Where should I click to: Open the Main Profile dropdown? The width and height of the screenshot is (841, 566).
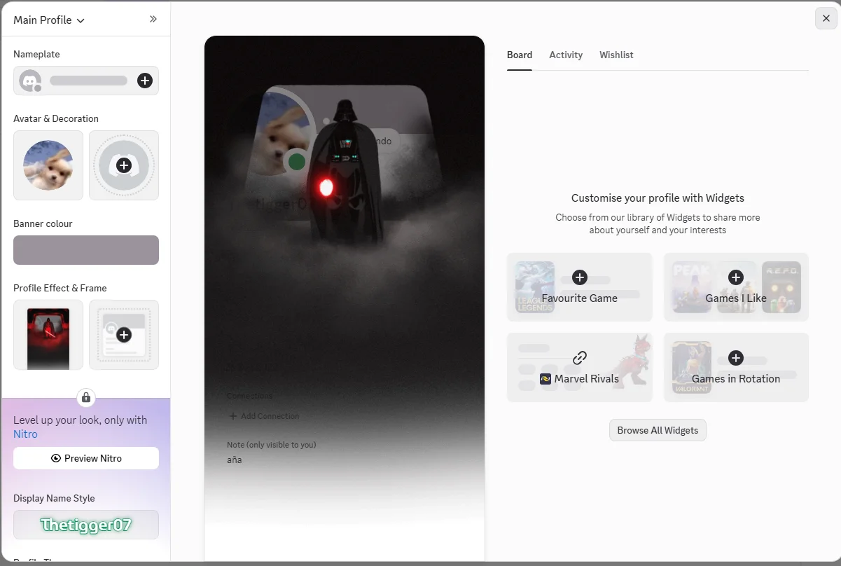pos(49,20)
